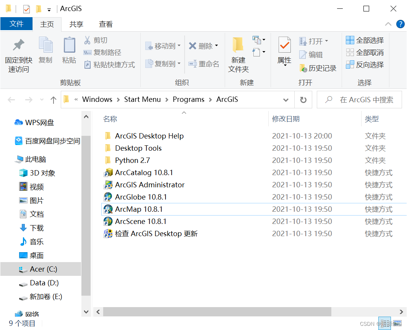407x330 pixels.
Task: Open the E: drive volume
Action: (41, 296)
